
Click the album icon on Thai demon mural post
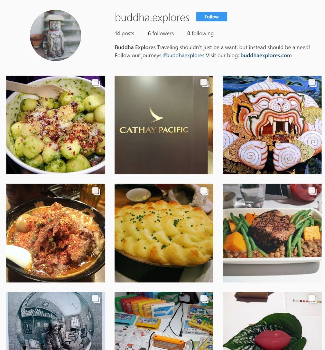coord(313,83)
